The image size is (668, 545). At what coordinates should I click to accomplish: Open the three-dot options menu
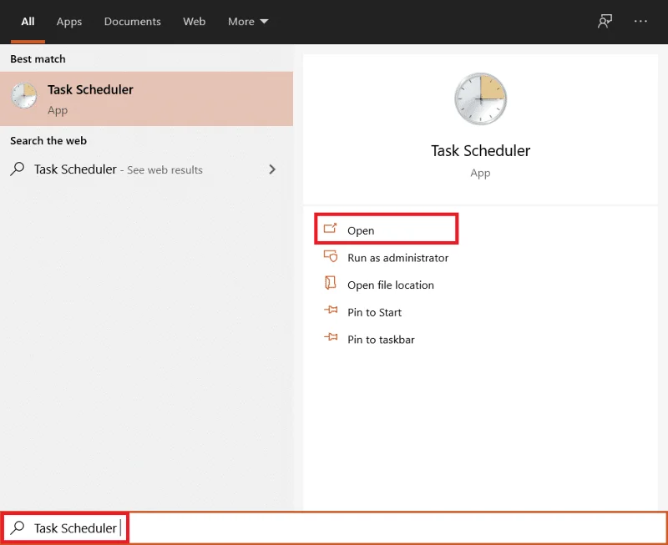pyautogui.click(x=640, y=21)
